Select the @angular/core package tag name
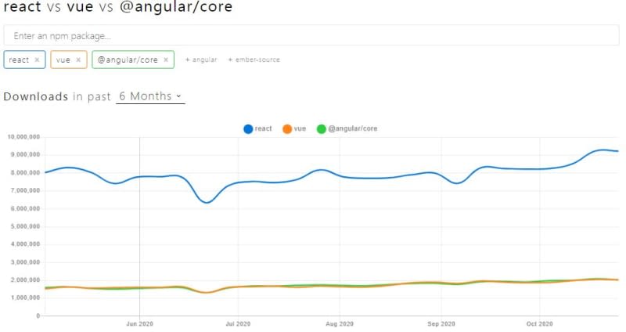This screenshot has width=626, height=332. pos(128,60)
